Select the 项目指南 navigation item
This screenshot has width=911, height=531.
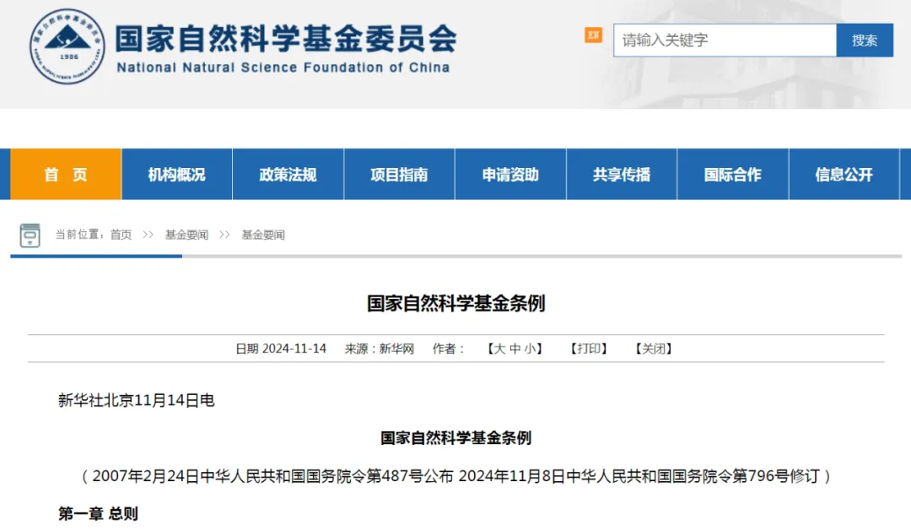[x=399, y=175]
